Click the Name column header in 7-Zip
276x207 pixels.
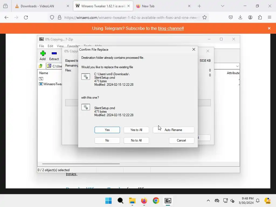tap(44, 73)
